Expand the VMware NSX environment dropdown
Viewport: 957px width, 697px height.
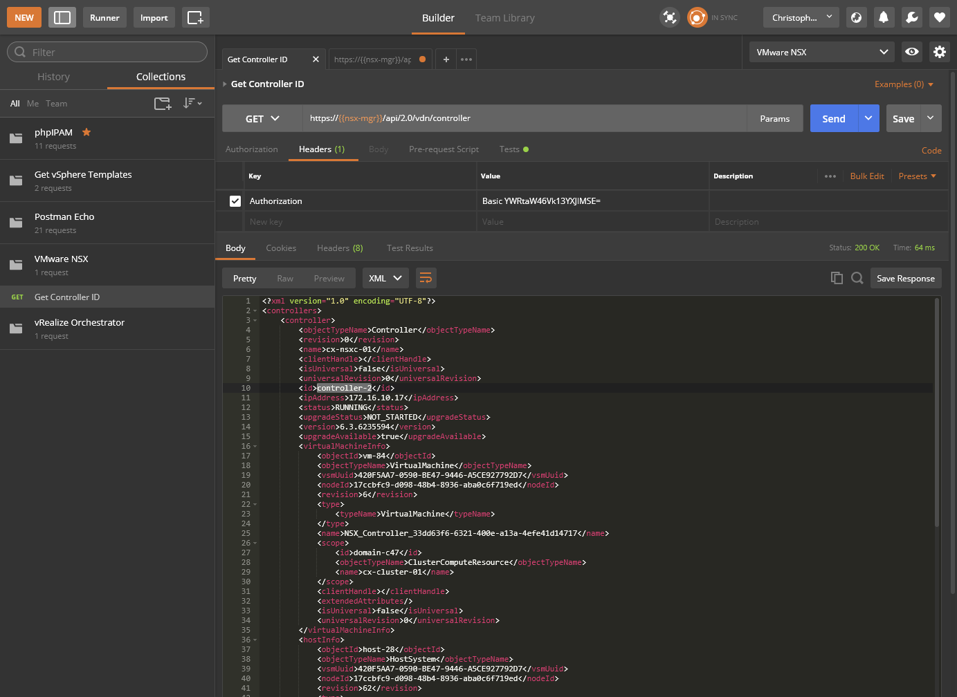[821, 52]
